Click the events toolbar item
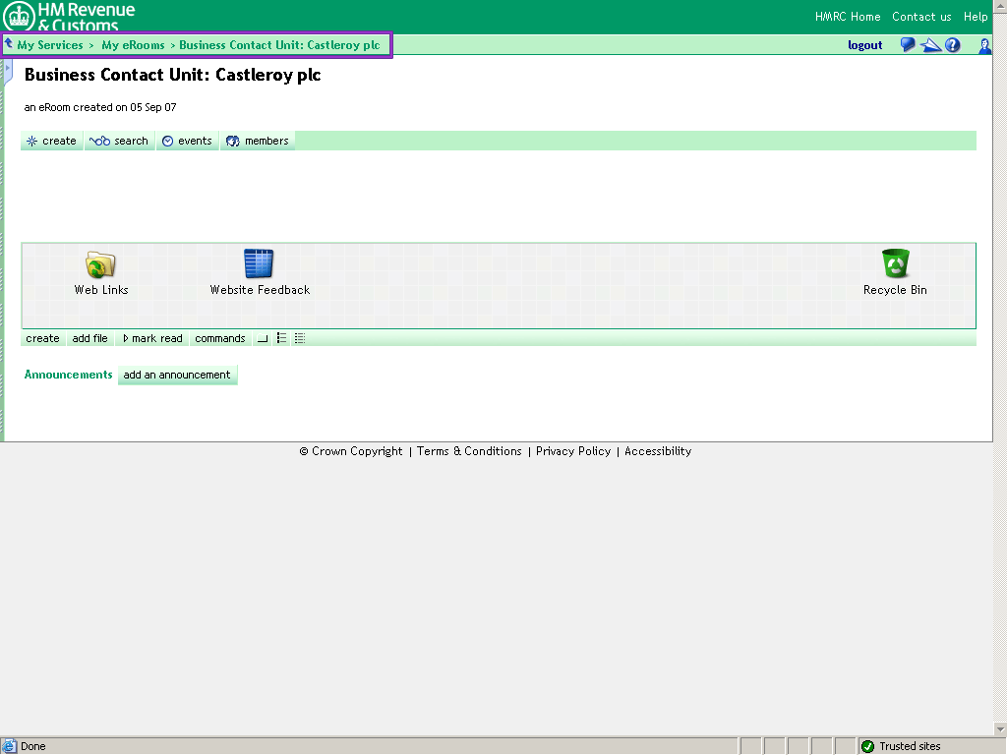 point(187,141)
